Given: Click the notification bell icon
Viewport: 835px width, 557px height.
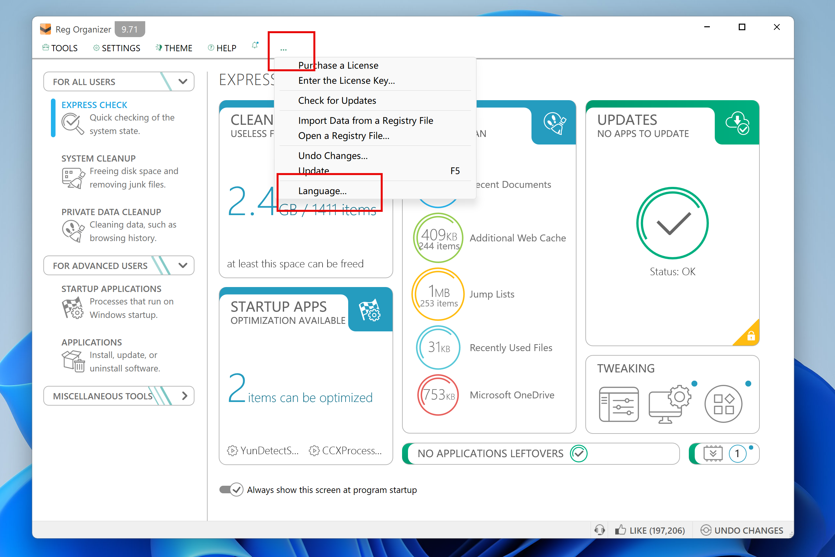Looking at the screenshot, I should 255,45.
